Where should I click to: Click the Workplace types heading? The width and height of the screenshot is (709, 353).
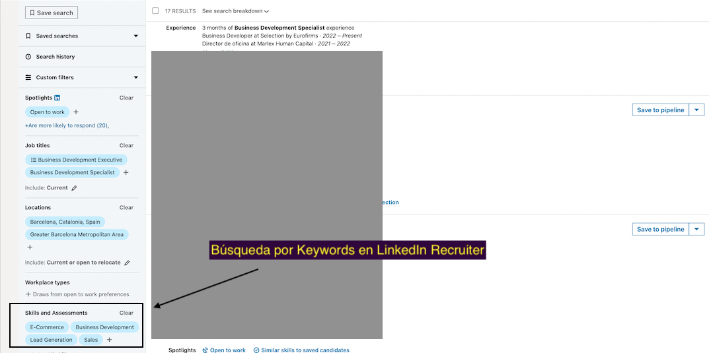tap(48, 282)
